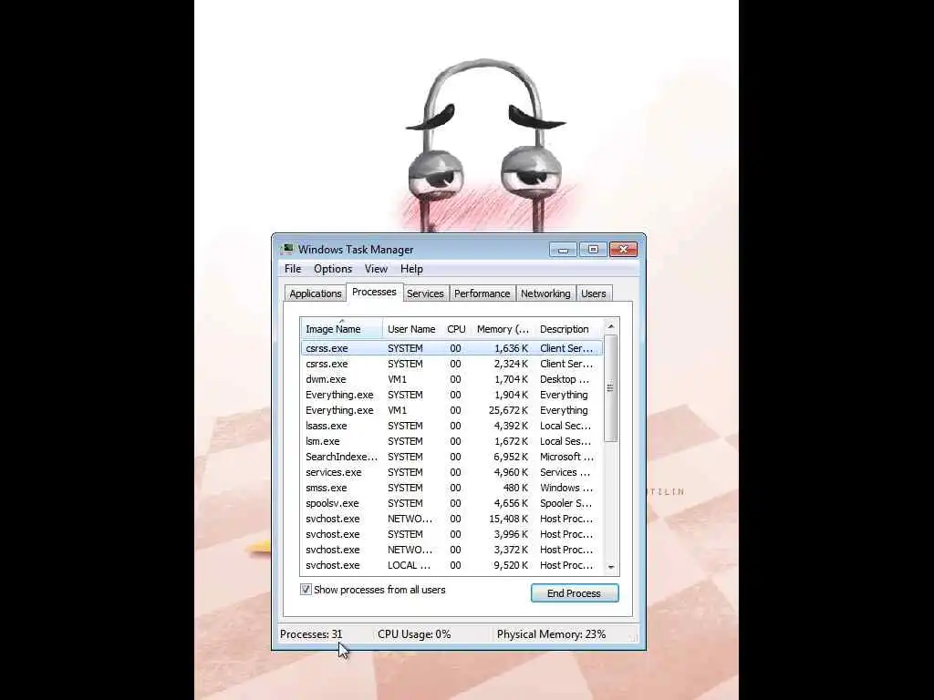Click Physical Memory: 23% in status bar
Screen dimensions: 934x700
click(x=551, y=634)
